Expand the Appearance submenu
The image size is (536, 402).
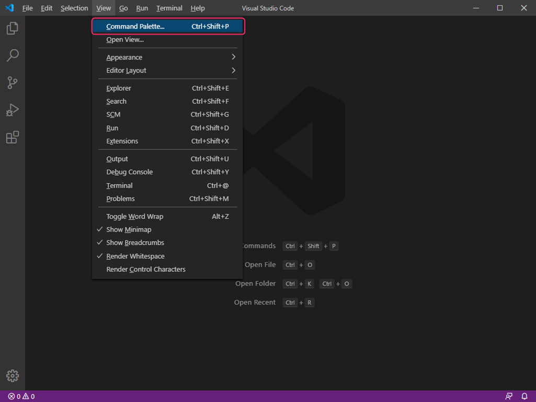167,58
